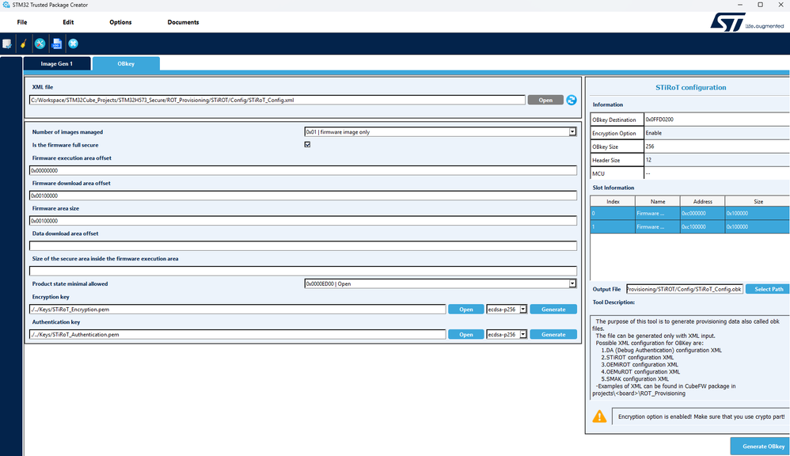The width and height of the screenshot is (790, 456).
Task: Click the Generate OBkey button
Action: [762, 446]
